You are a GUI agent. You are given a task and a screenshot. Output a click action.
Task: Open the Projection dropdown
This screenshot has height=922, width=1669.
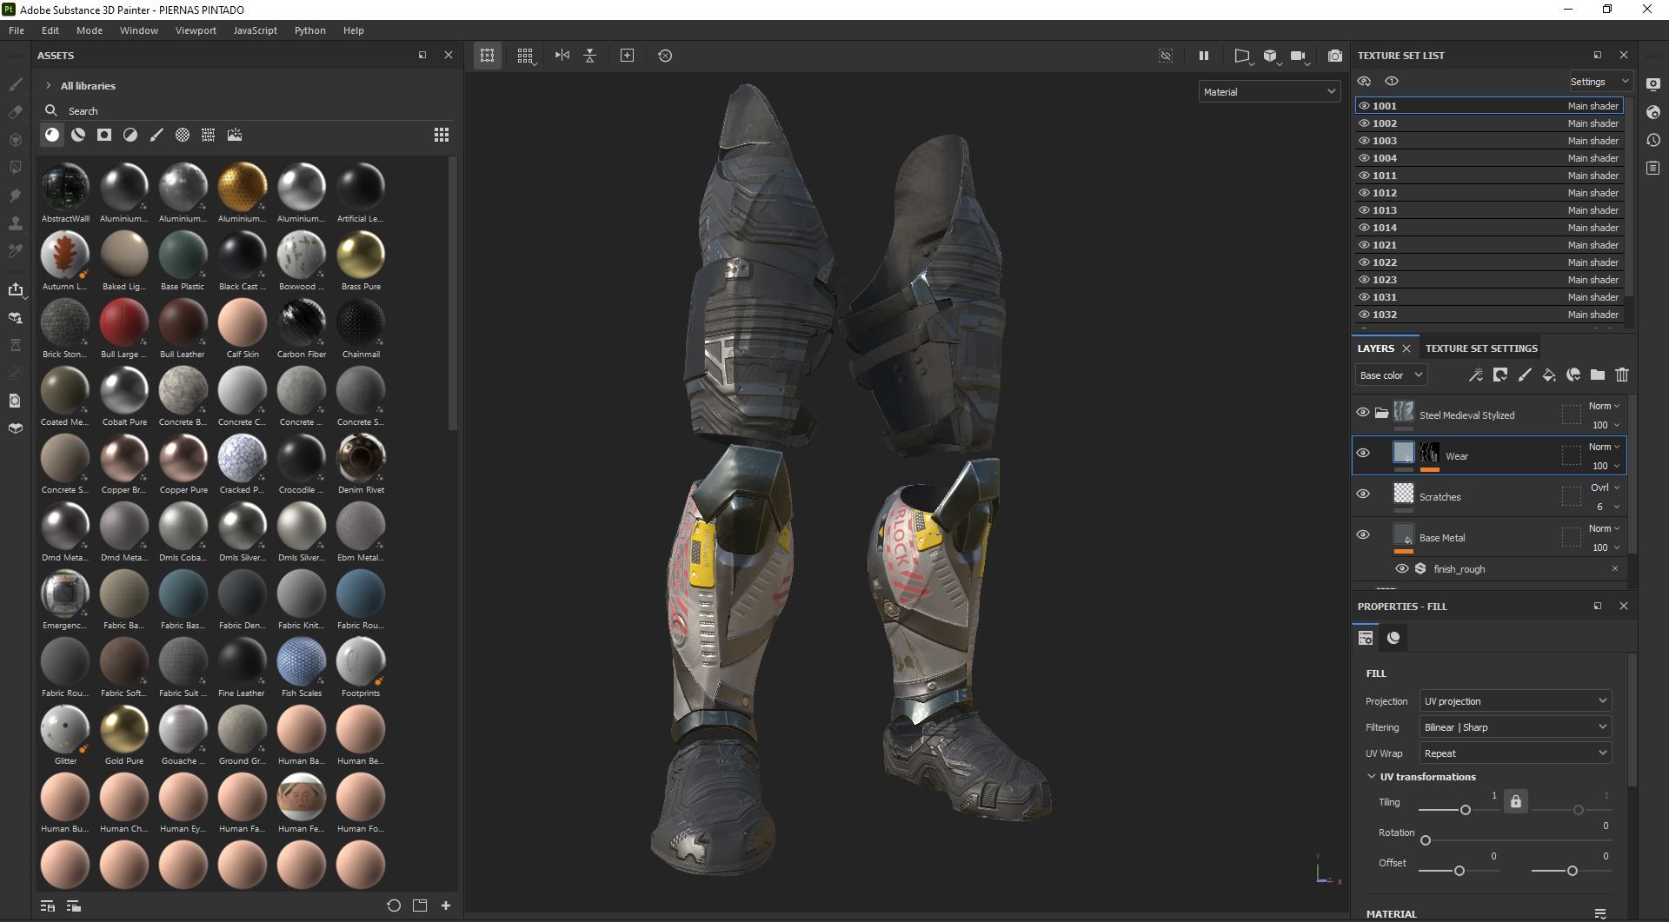point(1515,701)
